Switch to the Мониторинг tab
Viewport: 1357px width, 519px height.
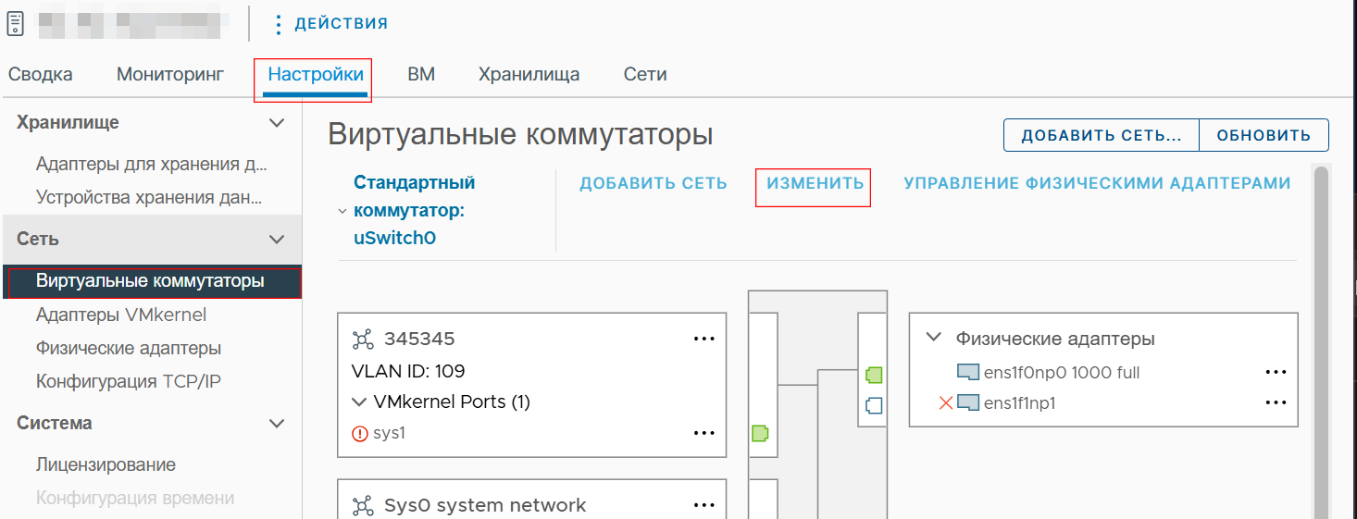click(x=170, y=75)
